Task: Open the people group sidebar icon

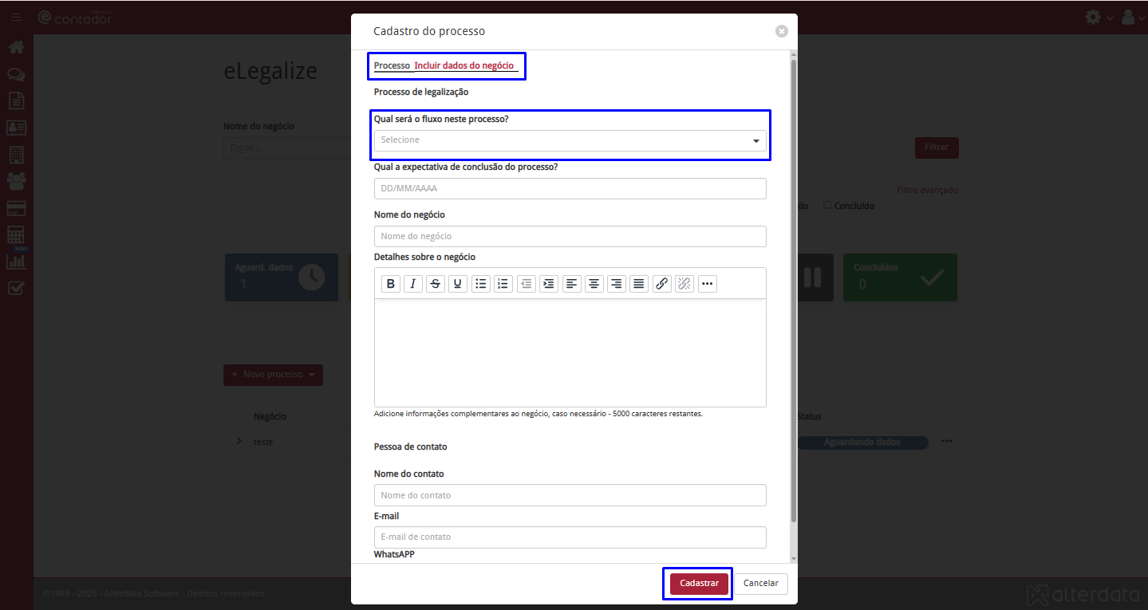Action: (16, 181)
